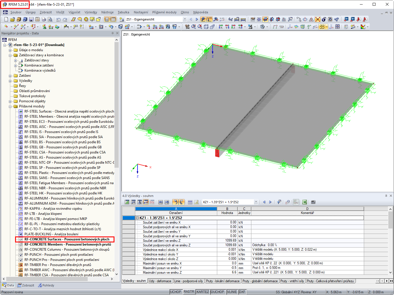The image size is (394, 295).
Task: Toggle the UCHOP snap mode in status bar
Action: [x=176, y=292]
